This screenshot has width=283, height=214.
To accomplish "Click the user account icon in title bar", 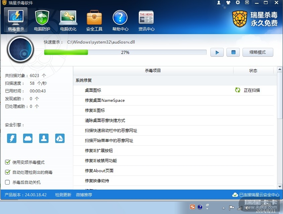I will (x=219, y=3).
